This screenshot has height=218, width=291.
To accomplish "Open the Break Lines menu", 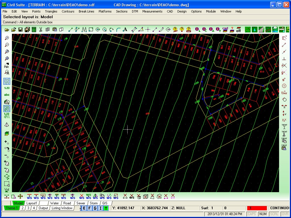I will (86, 11).
